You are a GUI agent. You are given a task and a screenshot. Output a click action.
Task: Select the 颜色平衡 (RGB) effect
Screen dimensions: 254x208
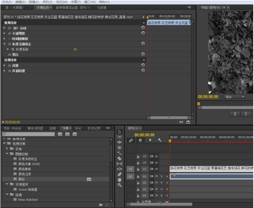[29, 164]
